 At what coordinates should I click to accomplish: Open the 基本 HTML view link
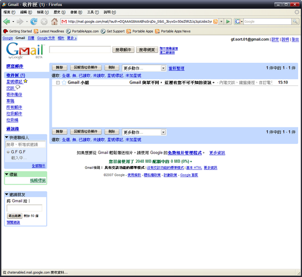tap(194, 168)
